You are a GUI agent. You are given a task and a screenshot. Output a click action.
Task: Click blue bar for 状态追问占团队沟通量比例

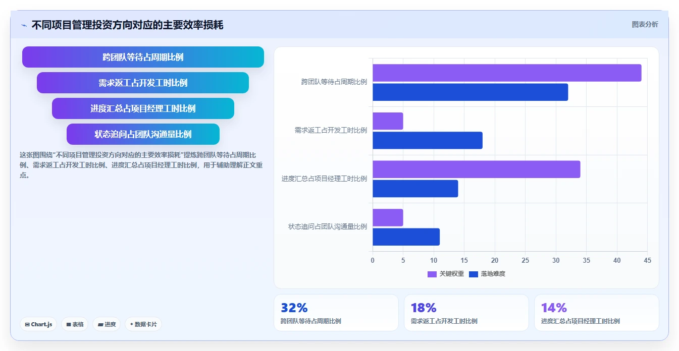click(406, 237)
